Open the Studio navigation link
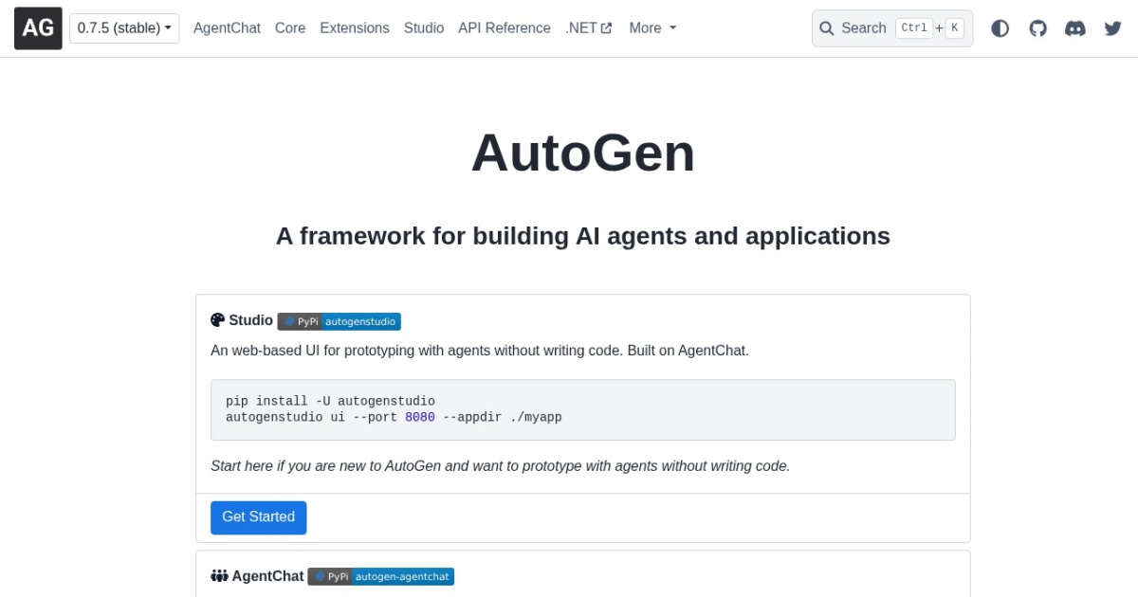This screenshot has width=1138, height=597. click(x=423, y=27)
